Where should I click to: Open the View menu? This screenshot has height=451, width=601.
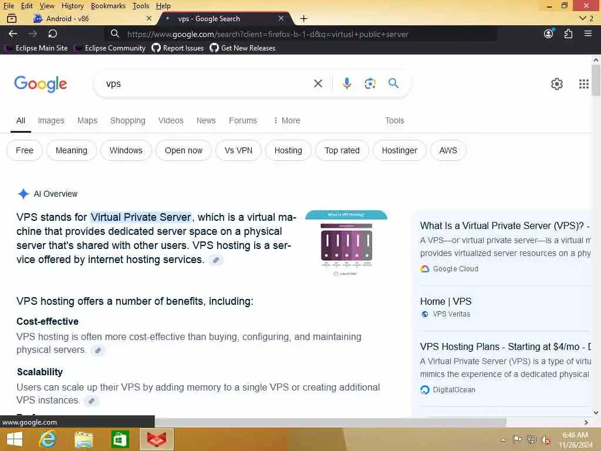(47, 6)
